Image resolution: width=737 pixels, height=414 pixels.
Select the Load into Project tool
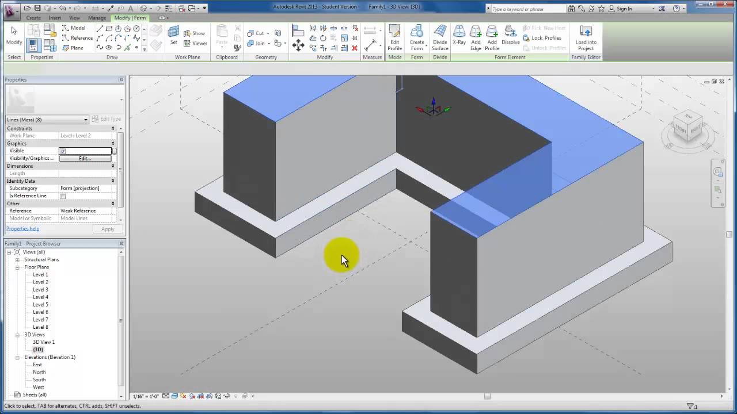point(586,37)
